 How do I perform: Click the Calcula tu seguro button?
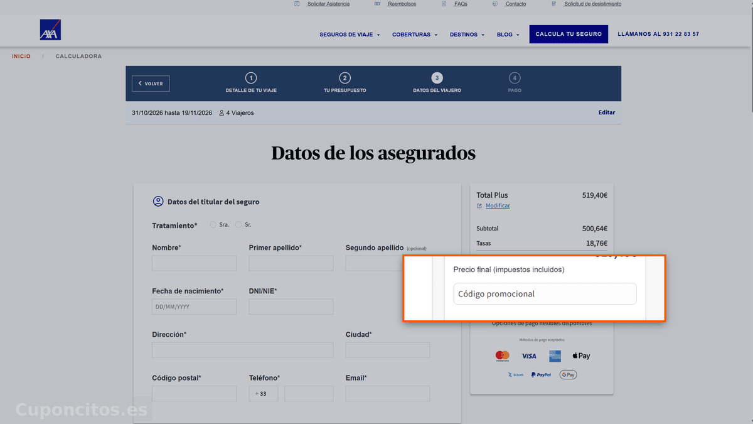[569, 34]
